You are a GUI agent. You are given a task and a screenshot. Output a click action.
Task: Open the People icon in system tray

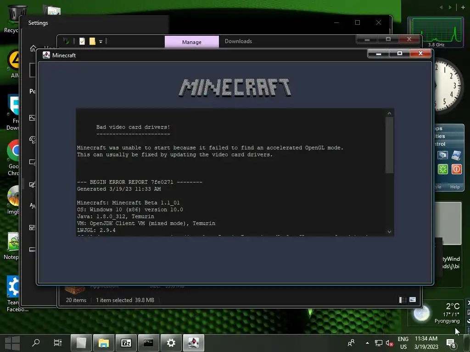pyautogui.click(x=351, y=343)
